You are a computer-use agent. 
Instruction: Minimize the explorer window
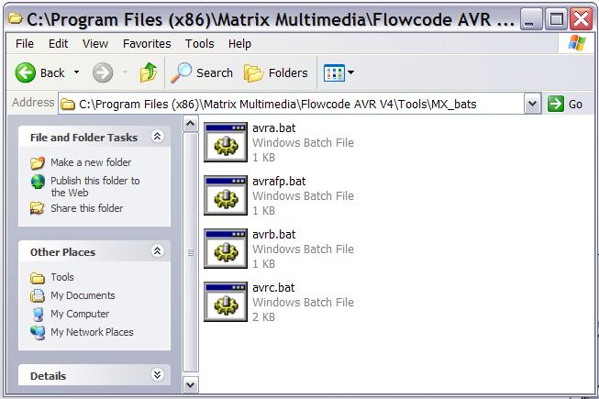(x=531, y=18)
